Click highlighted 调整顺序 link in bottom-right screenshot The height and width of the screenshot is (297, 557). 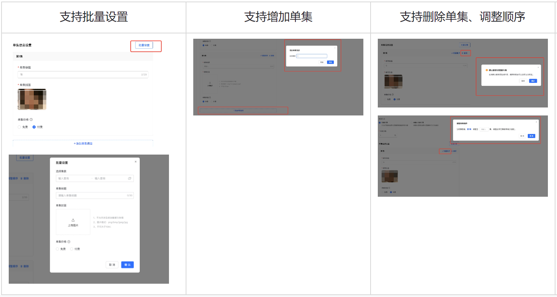coord(446,151)
